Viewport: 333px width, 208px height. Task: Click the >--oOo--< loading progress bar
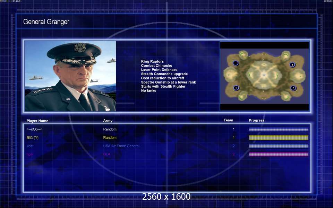[279, 129]
